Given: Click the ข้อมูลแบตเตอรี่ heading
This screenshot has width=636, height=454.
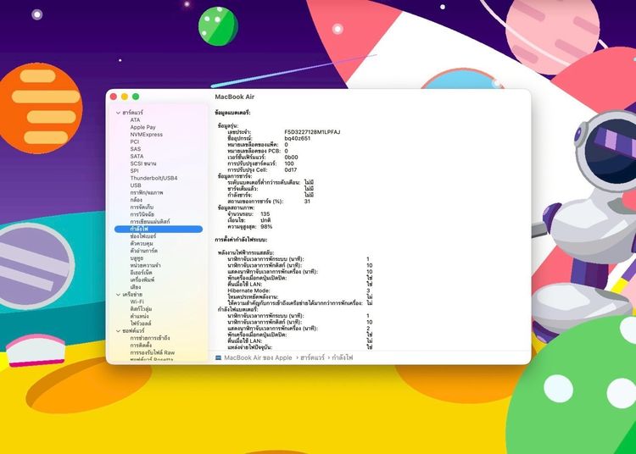Looking at the screenshot, I should click(232, 113).
